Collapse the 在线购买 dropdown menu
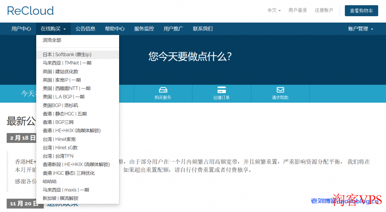This screenshot has width=386, height=212. click(53, 29)
